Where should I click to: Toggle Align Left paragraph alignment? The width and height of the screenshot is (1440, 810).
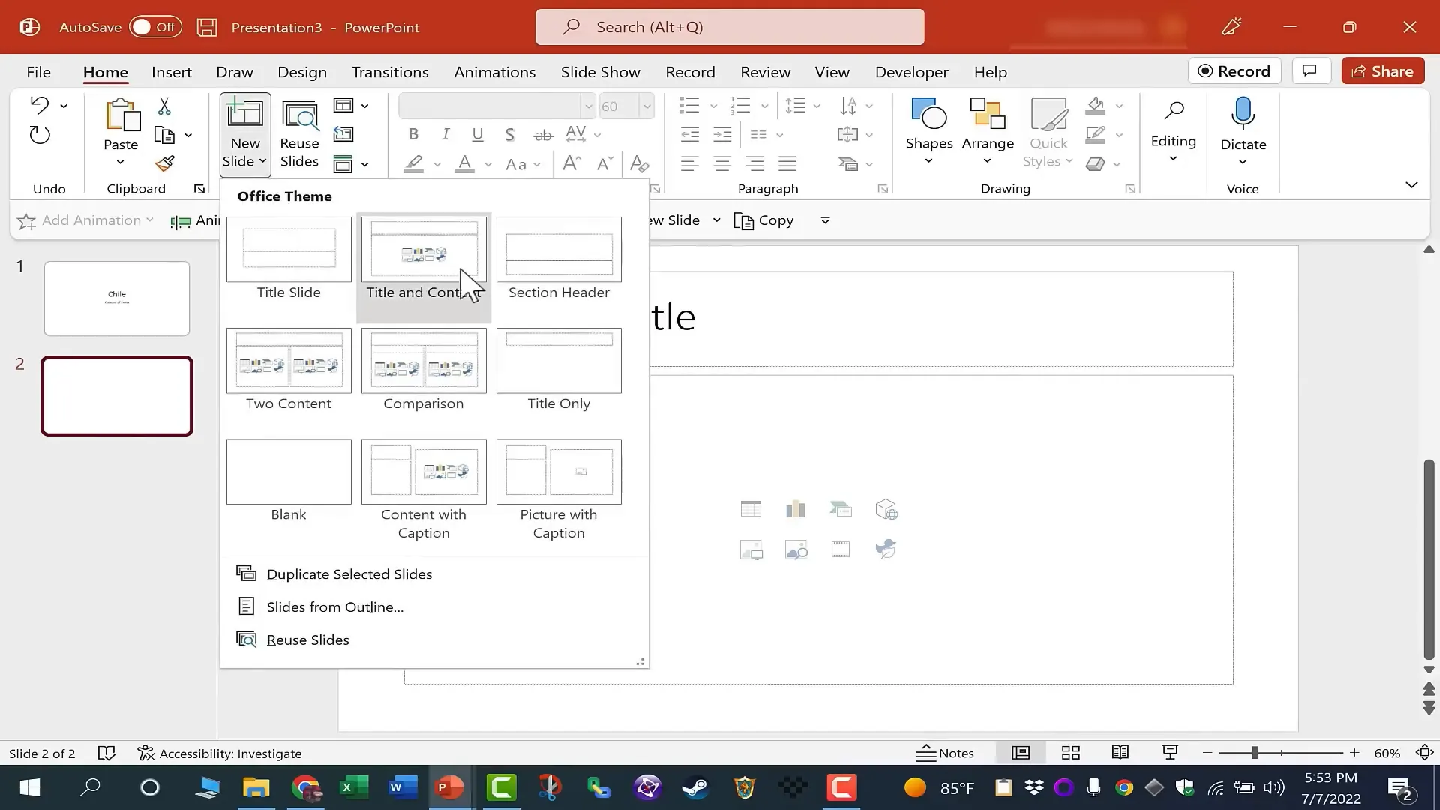[689, 163]
